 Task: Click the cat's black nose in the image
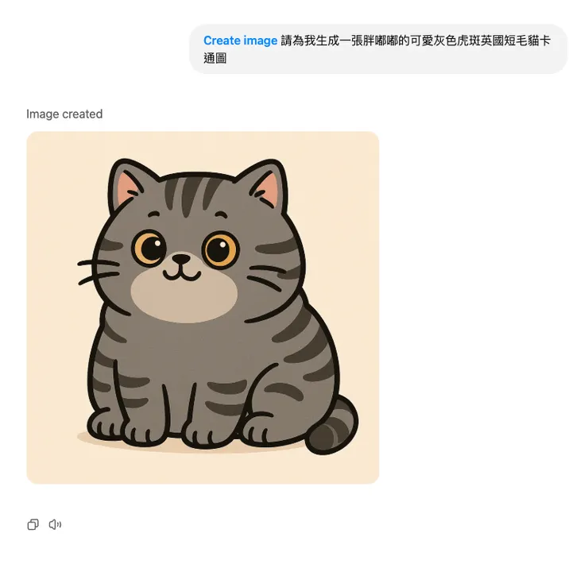click(x=181, y=258)
